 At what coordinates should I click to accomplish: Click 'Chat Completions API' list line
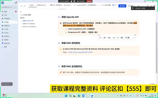pos(82,29)
